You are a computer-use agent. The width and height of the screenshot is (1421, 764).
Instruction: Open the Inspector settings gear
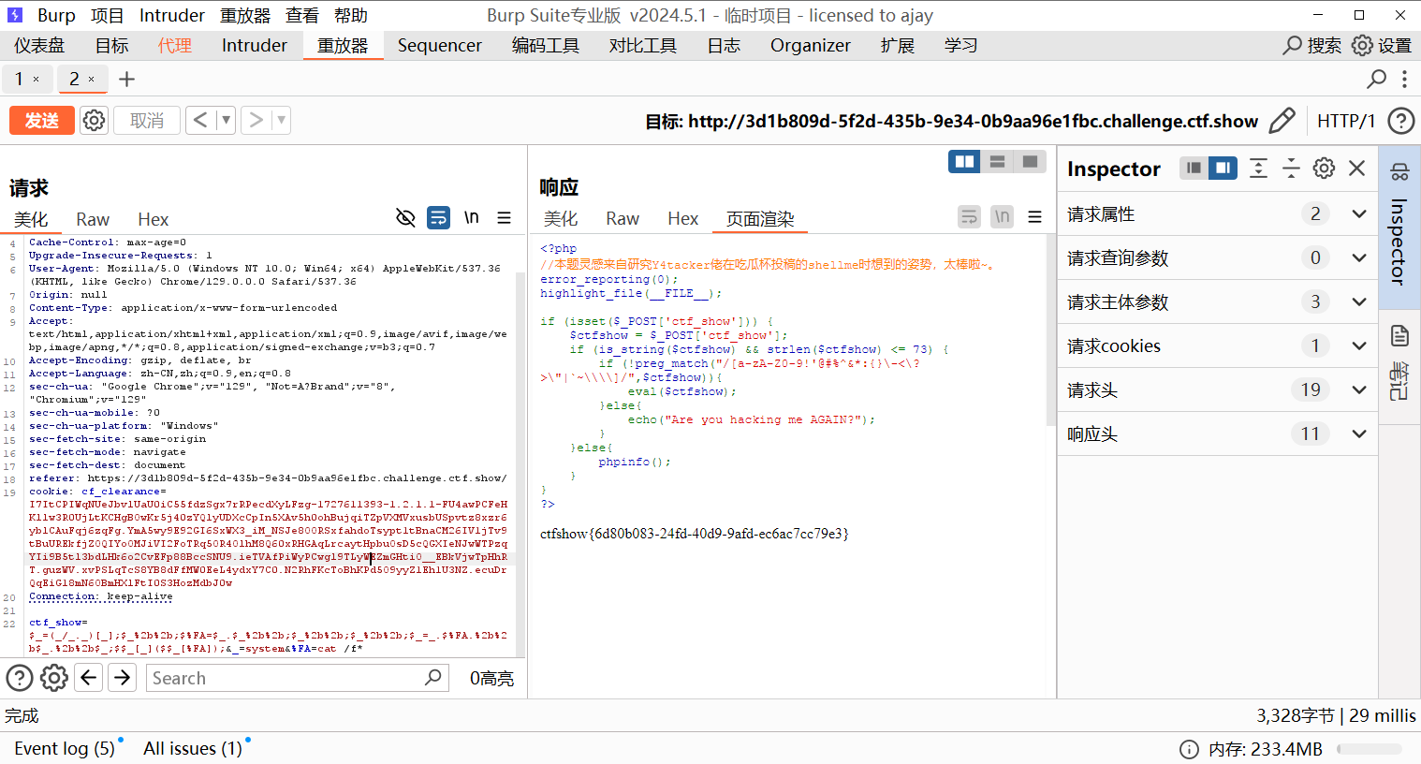[x=1324, y=169]
